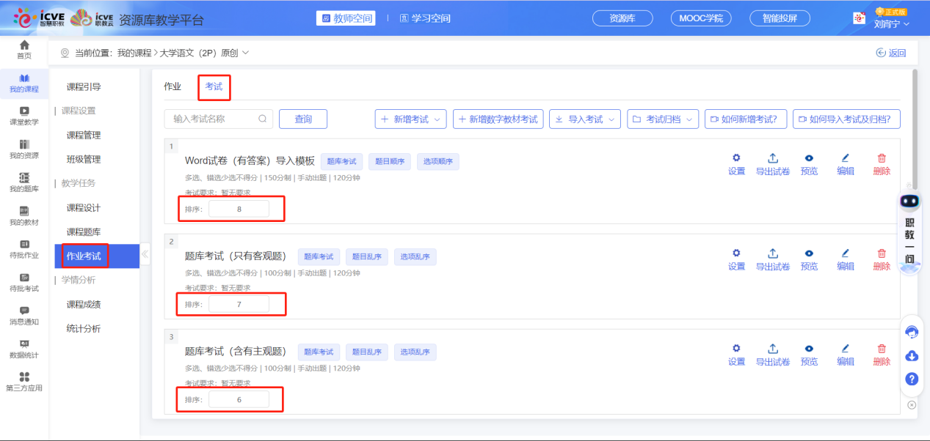Viewport: 930px width, 441px height.
Task: Delete the 题库考试（只有客观题）exam
Action: [882, 259]
